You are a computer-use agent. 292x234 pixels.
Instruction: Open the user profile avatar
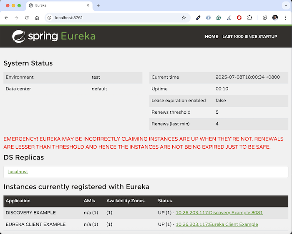(275, 17)
